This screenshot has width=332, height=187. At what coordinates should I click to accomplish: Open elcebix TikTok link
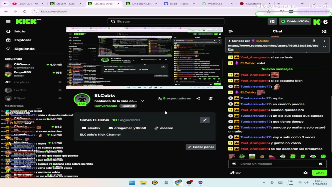164,128
